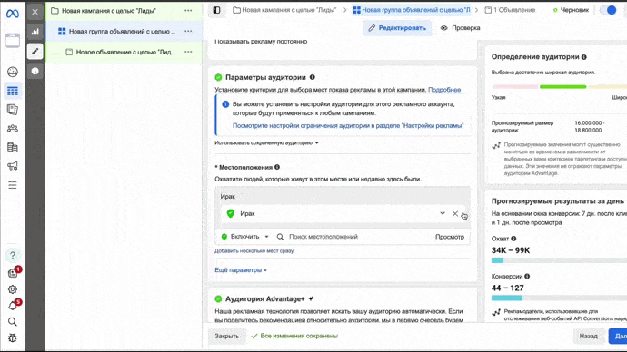
Task: Open the billing documents icon
Action: click(13, 147)
